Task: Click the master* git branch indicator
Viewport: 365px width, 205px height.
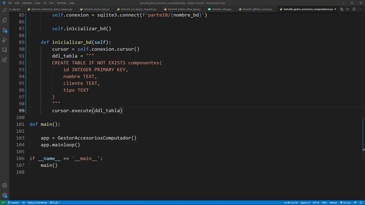Action: click(14, 203)
